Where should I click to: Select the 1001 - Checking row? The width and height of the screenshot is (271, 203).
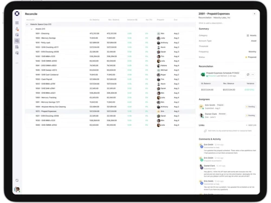(110, 34)
